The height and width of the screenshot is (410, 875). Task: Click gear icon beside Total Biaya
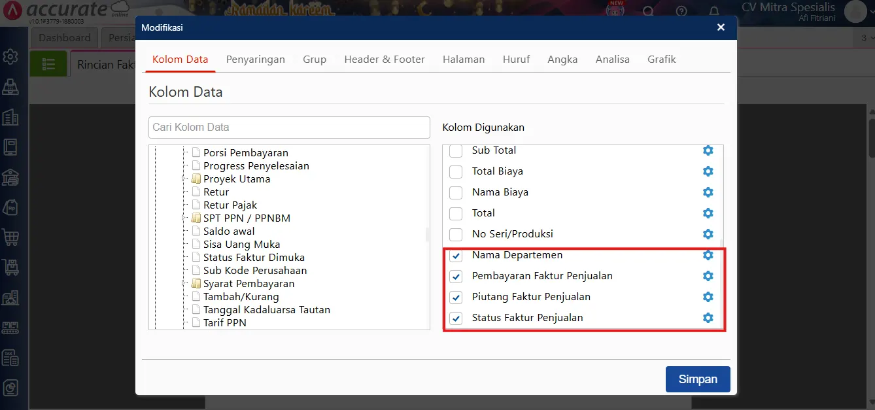pos(708,171)
